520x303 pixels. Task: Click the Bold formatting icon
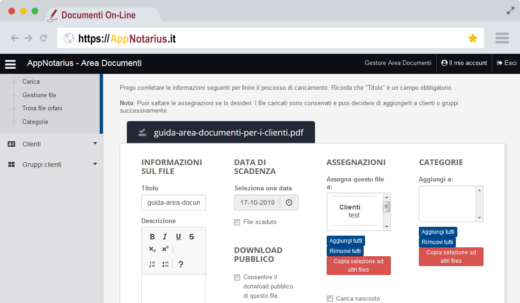152,237
